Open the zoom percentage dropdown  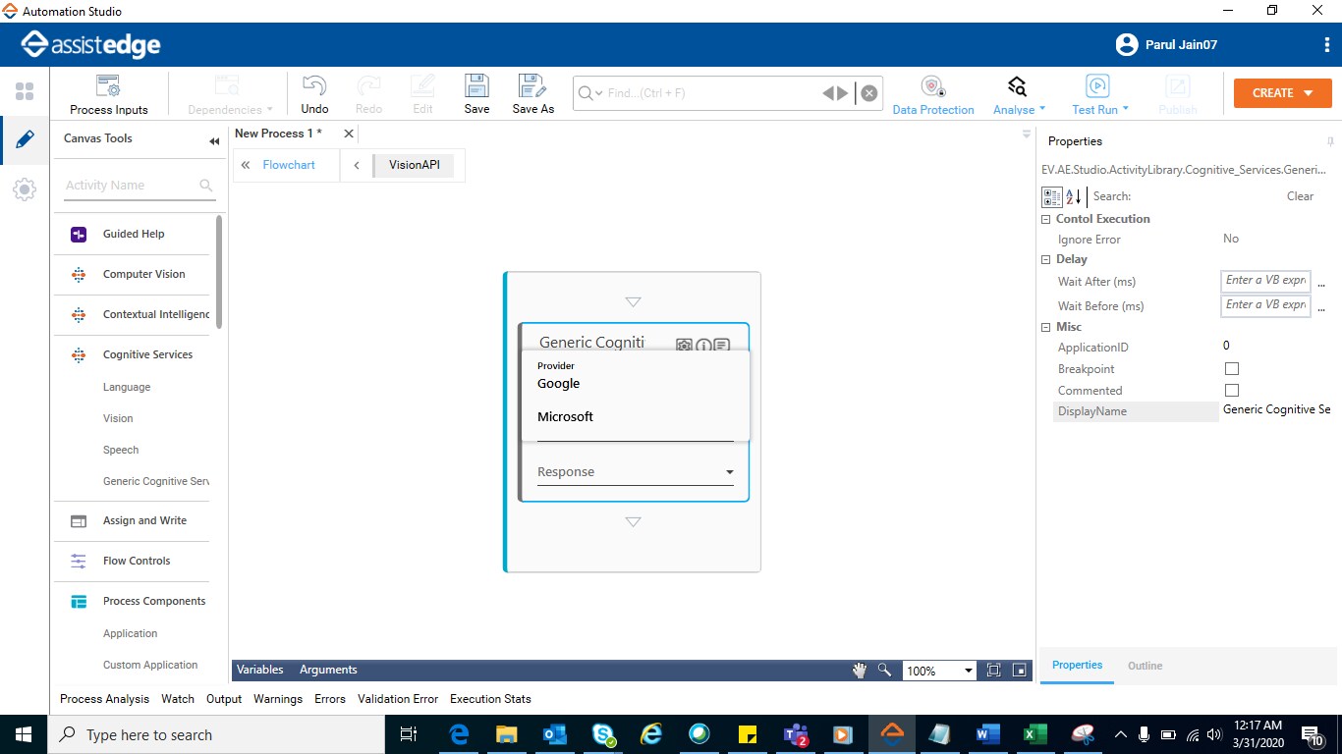[969, 671]
